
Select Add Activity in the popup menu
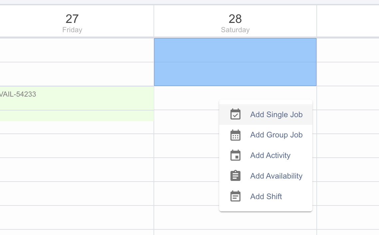coord(266,155)
